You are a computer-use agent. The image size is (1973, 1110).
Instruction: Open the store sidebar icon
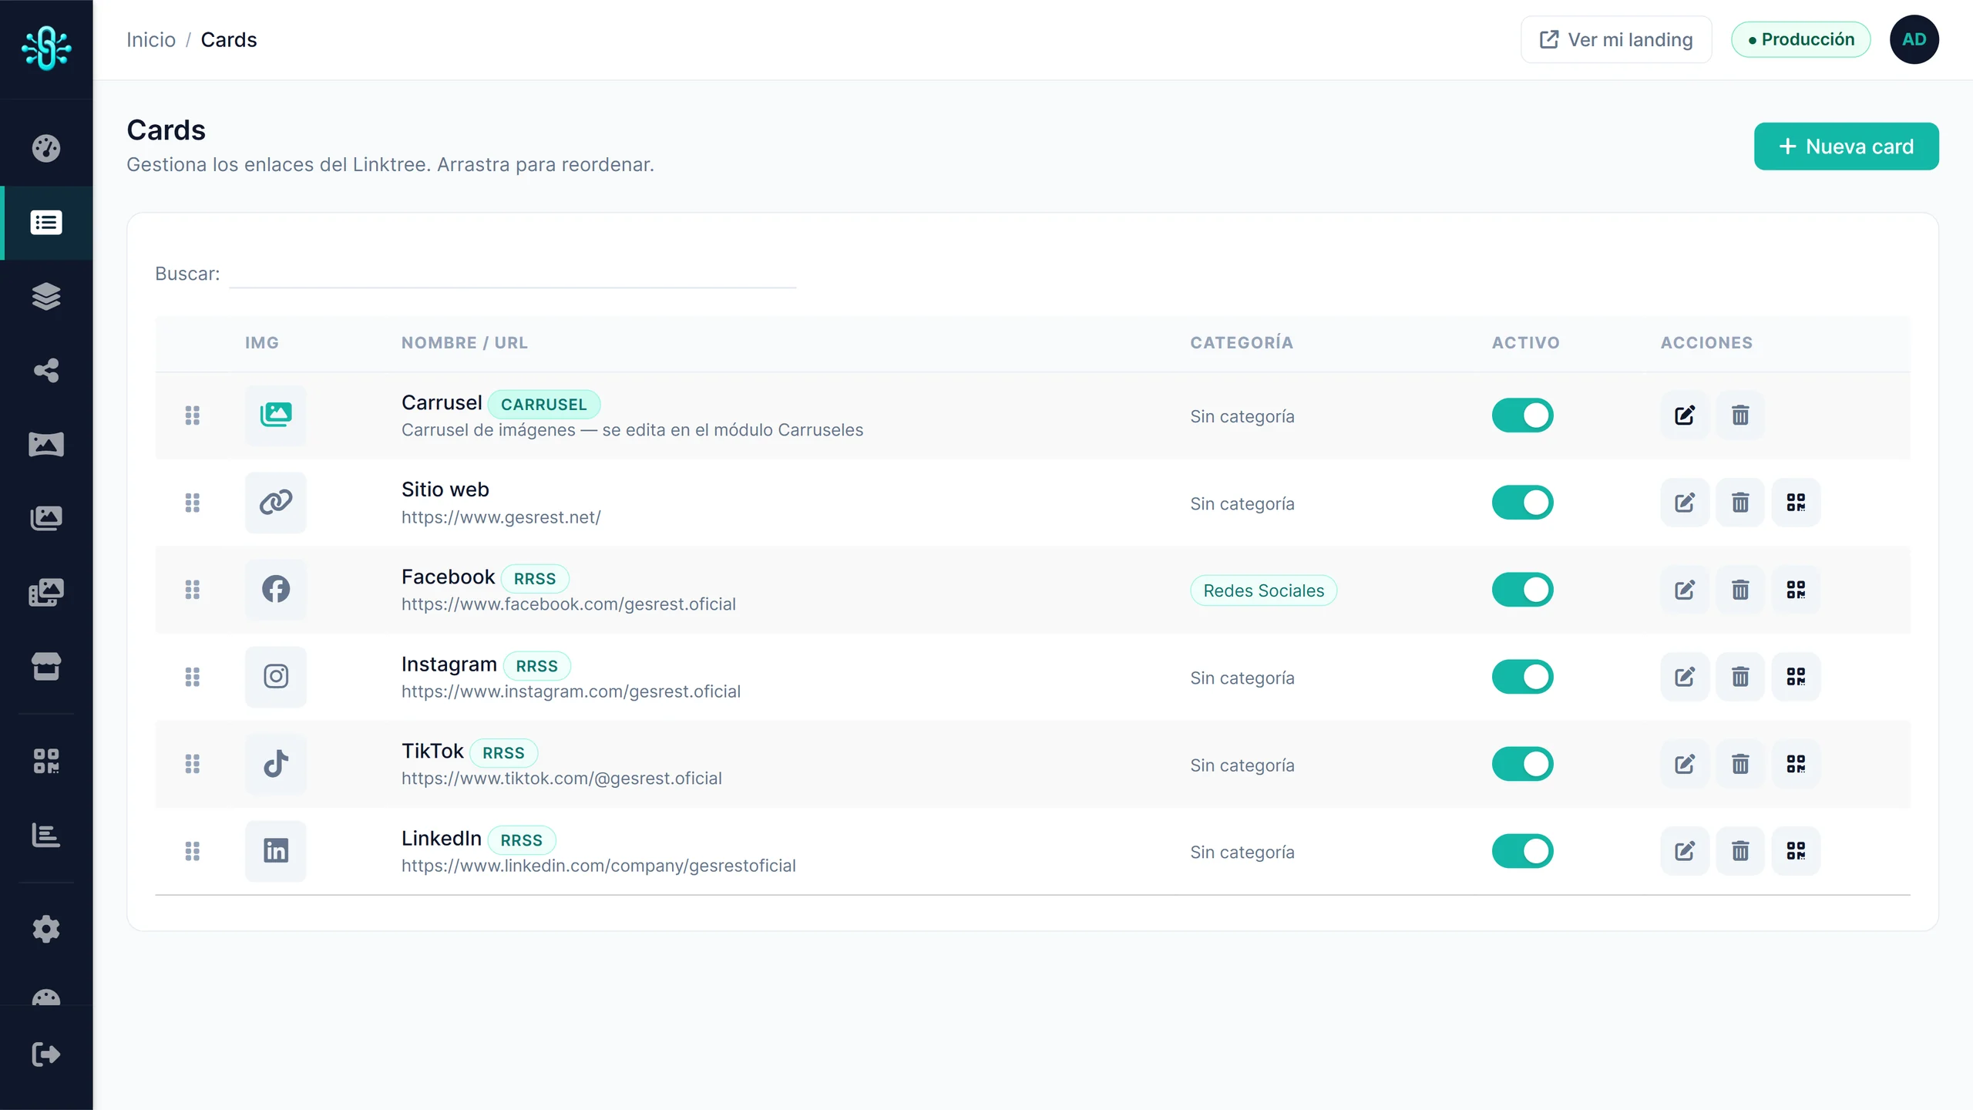coord(46,667)
